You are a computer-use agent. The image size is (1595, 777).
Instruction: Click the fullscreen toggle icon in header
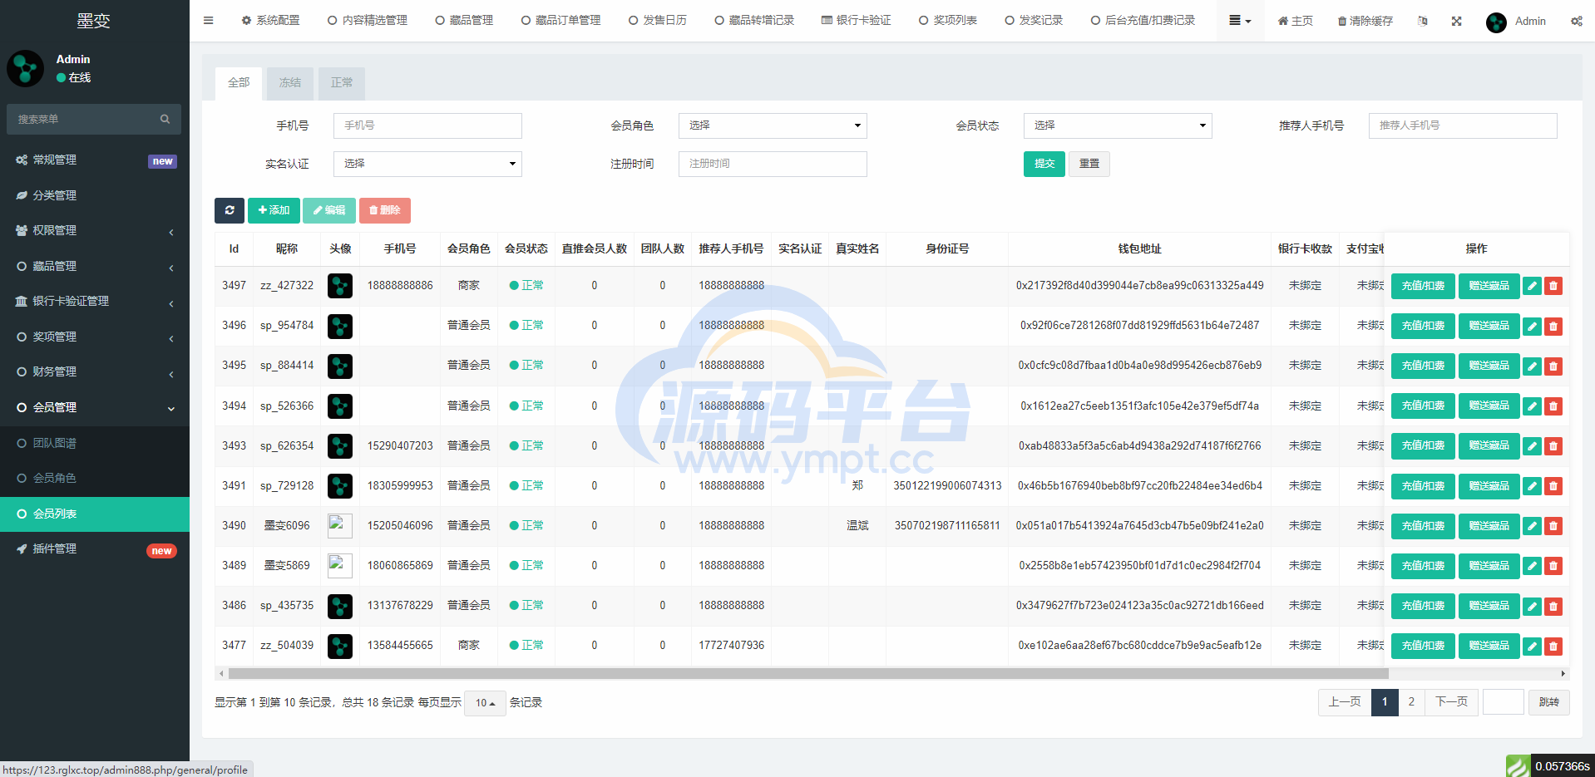(1457, 21)
